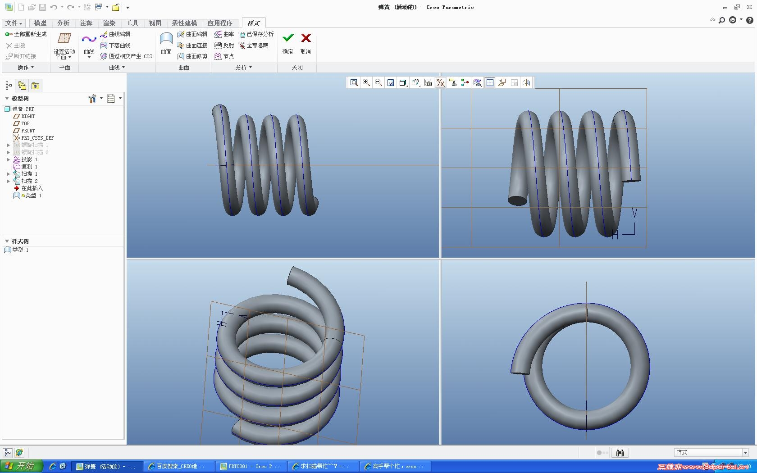757x473 pixels.
Task: Select Style 1 (类型 1) in Style Tree
Action: [x=17, y=250]
